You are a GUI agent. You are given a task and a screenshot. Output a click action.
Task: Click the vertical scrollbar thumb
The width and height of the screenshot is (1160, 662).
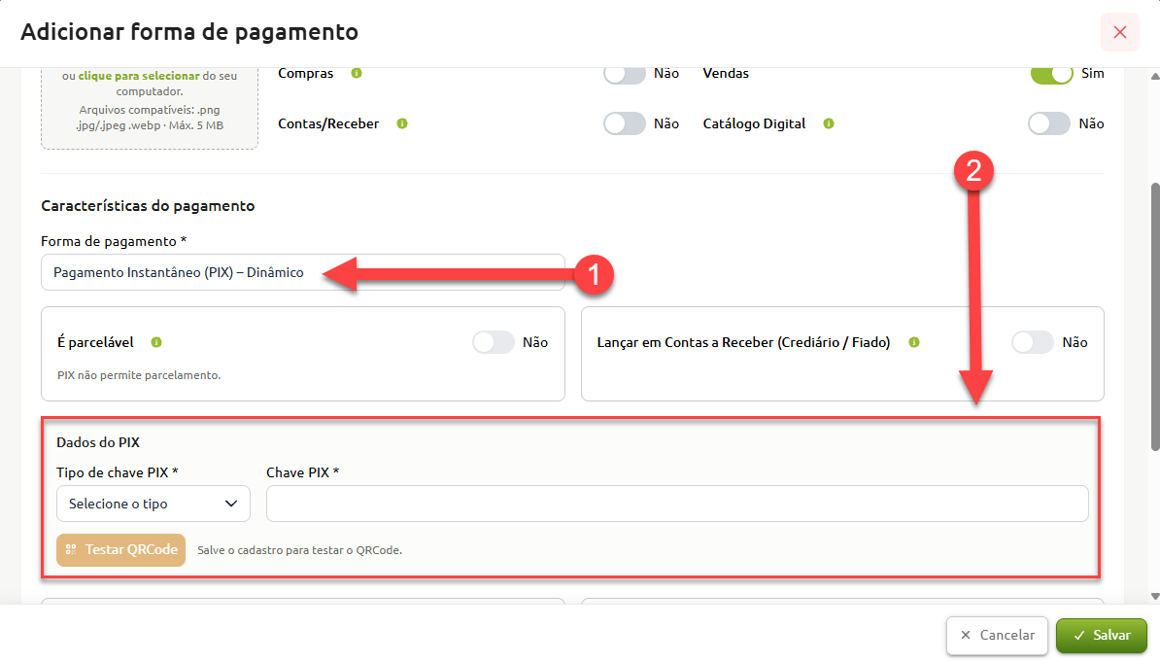tap(1155, 316)
